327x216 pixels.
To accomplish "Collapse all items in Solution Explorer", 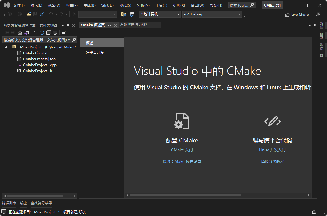I will point(49,33).
